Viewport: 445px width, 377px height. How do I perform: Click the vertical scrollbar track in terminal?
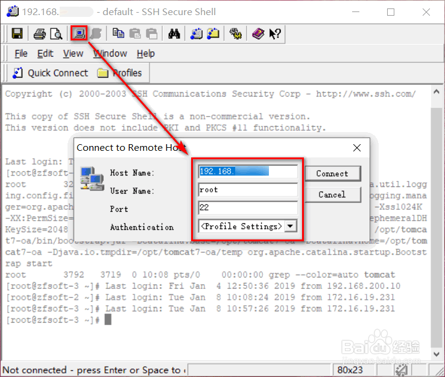437,227
